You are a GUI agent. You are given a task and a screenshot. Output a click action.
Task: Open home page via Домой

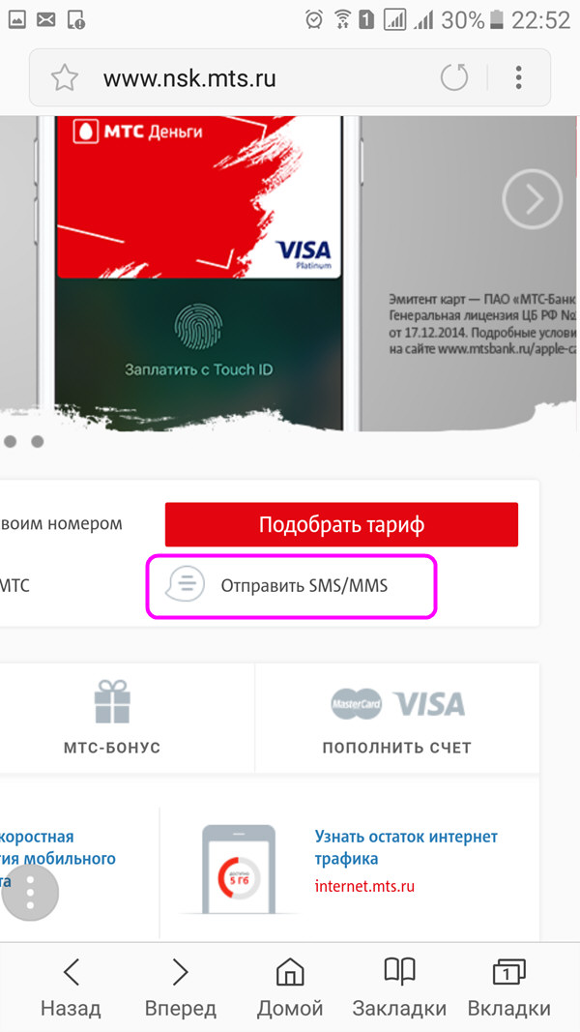point(290,988)
